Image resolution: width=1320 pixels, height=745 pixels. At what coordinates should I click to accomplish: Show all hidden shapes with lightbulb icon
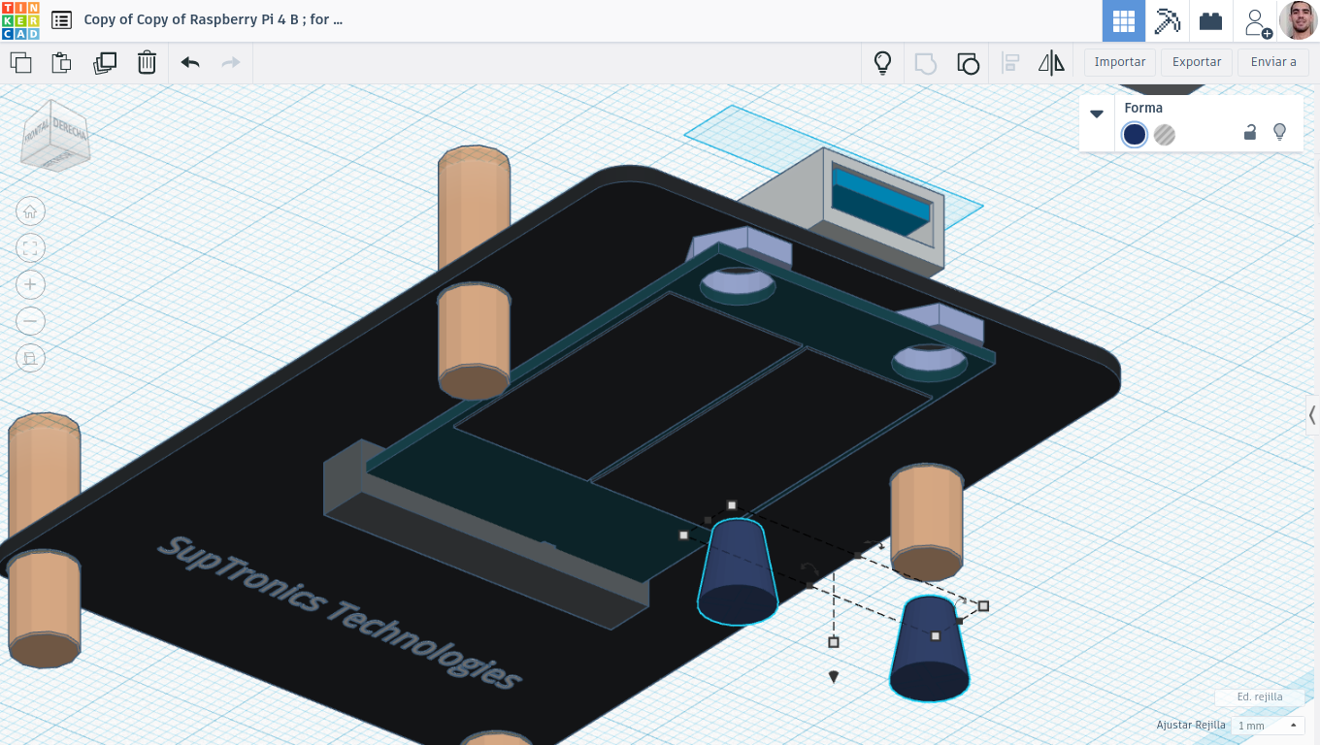(882, 63)
